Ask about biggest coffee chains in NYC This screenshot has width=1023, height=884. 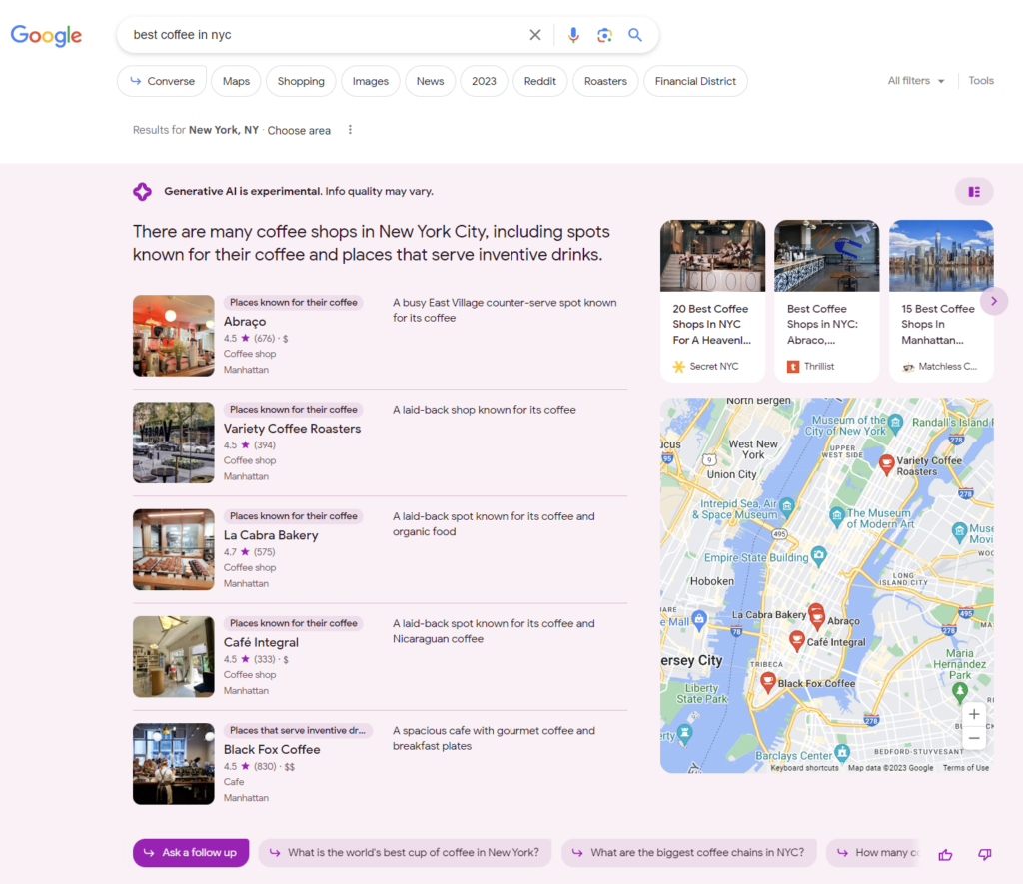pyautogui.click(x=689, y=853)
